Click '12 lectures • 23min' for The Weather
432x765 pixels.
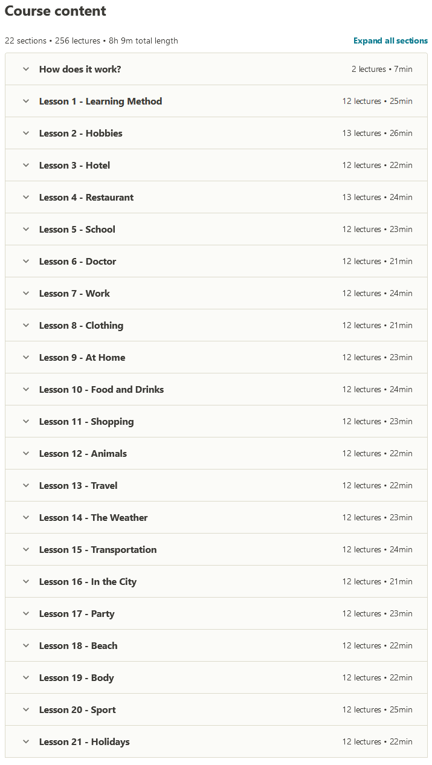pyautogui.click(x=377, y=518)
